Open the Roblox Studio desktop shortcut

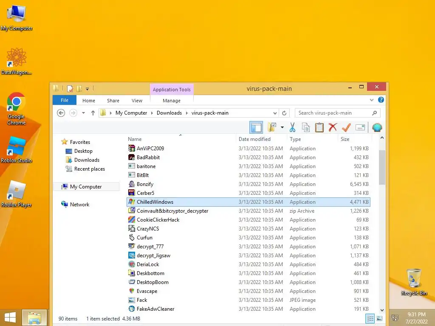[x=17, y=149]
